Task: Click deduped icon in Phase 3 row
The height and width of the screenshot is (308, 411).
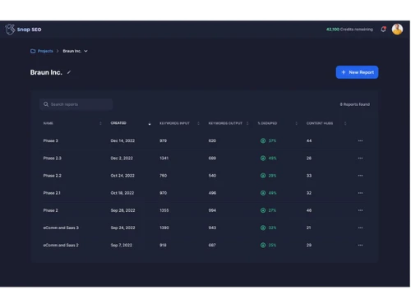Action: [x=263, y=140]
